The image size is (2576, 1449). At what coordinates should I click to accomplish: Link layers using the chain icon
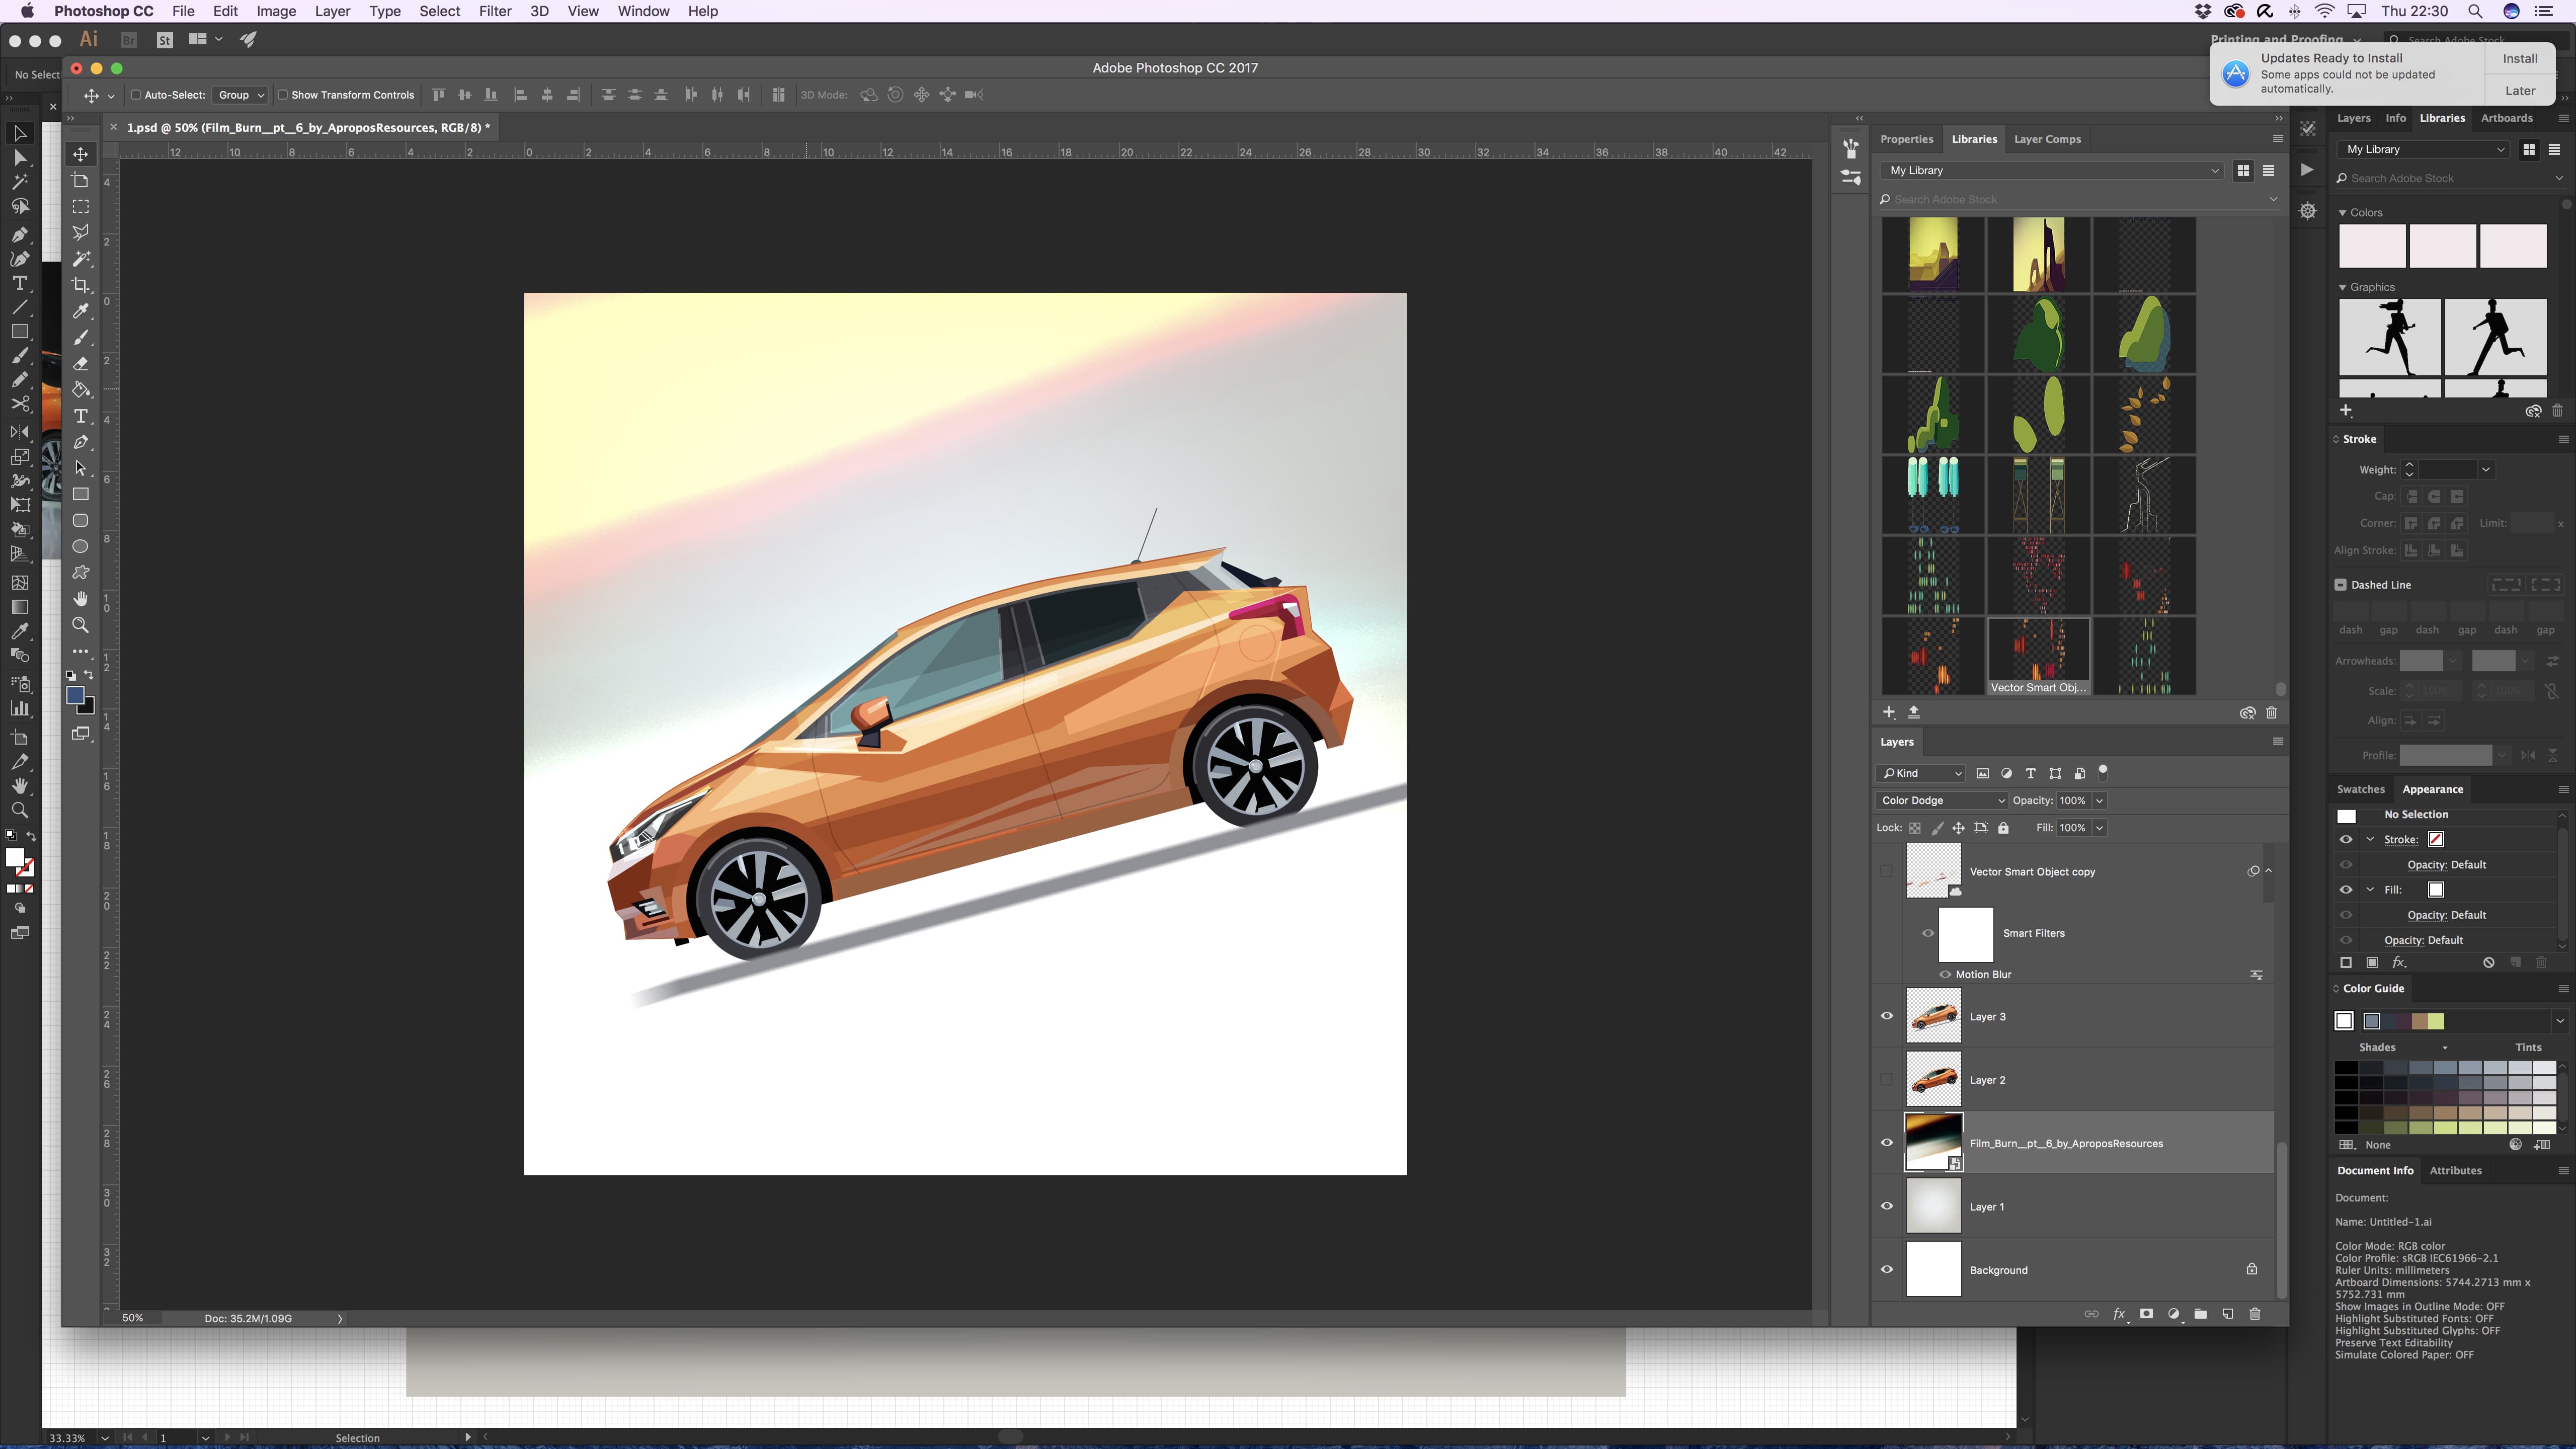2091,1314
